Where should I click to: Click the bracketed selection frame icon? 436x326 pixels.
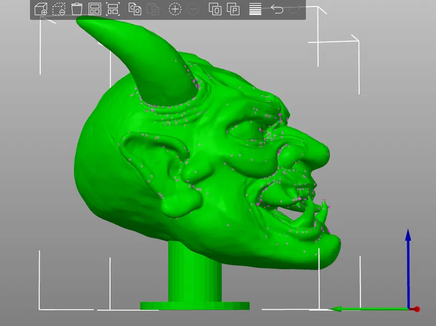113,9
